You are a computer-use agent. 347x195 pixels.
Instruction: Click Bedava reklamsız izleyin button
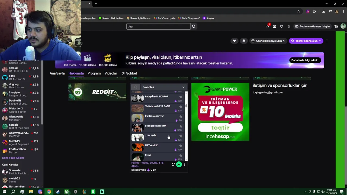click(312, 27)
